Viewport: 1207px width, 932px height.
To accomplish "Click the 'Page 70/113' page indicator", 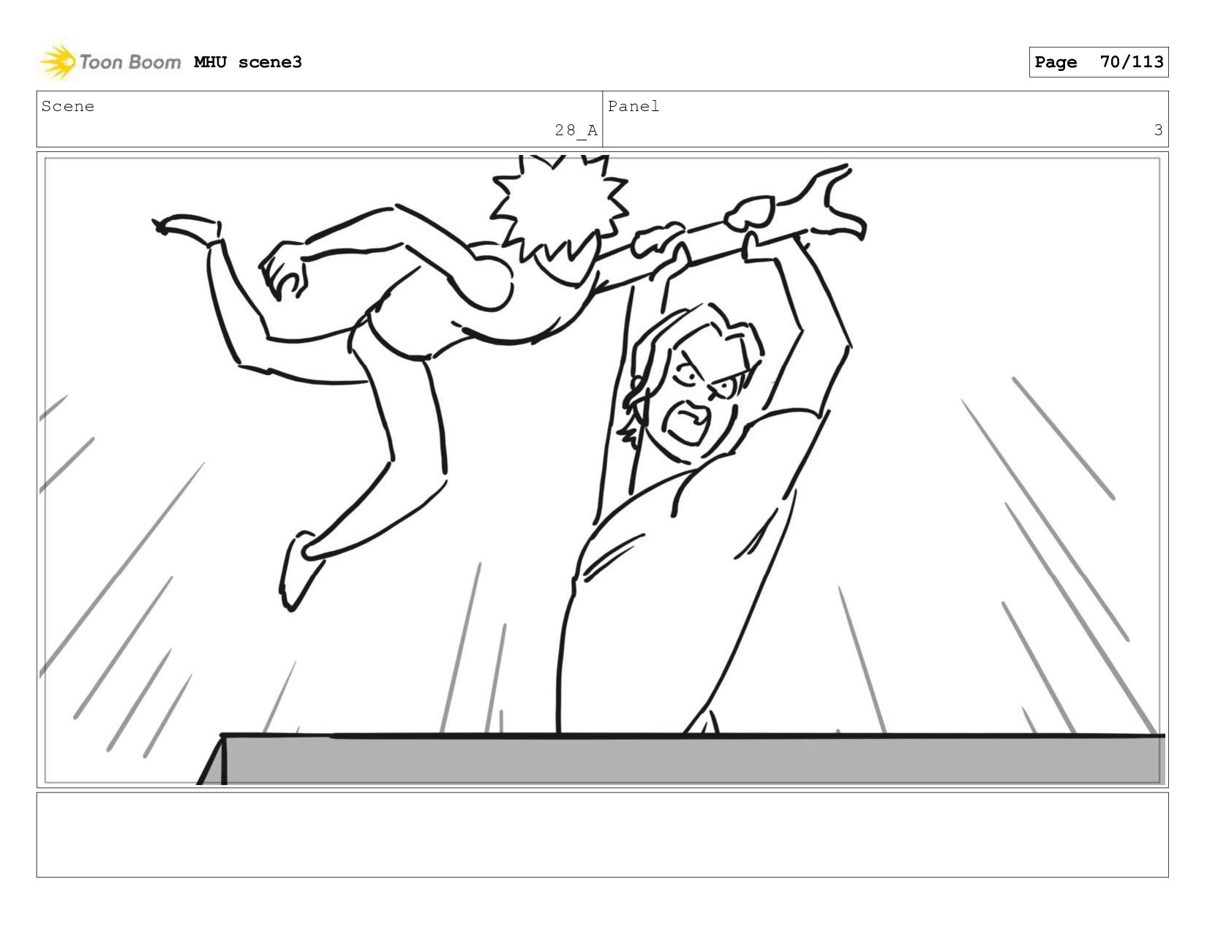I will point(1099,62).
